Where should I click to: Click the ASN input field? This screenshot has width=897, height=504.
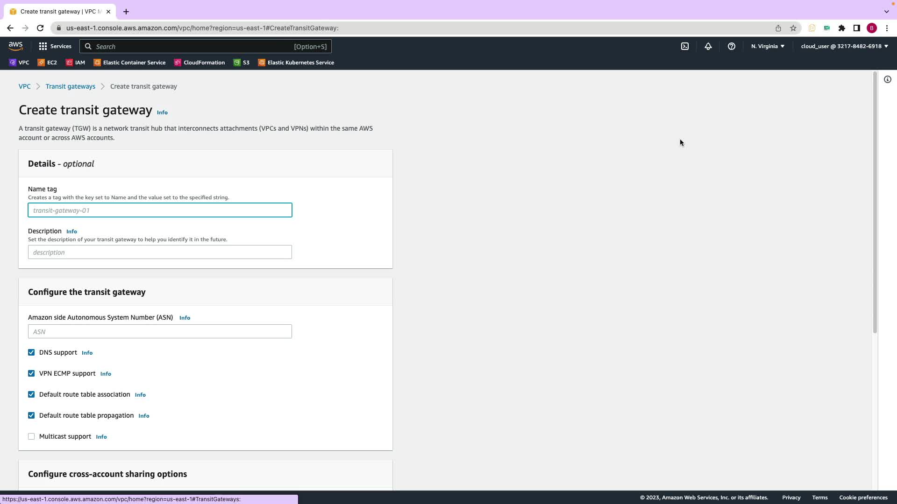pos(160,331)
